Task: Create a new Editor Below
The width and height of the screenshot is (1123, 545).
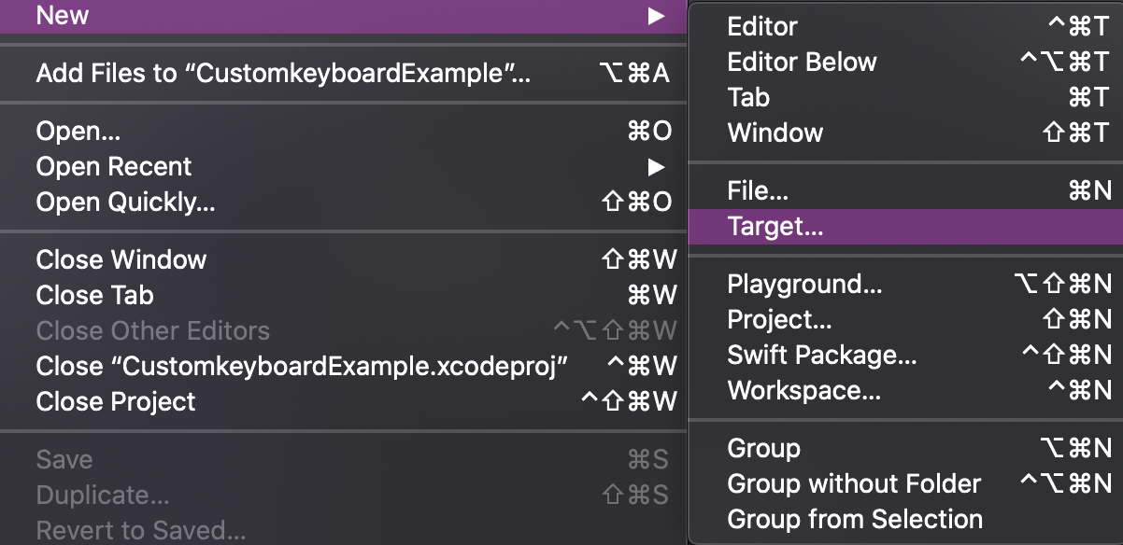Action: click(802, 62)
